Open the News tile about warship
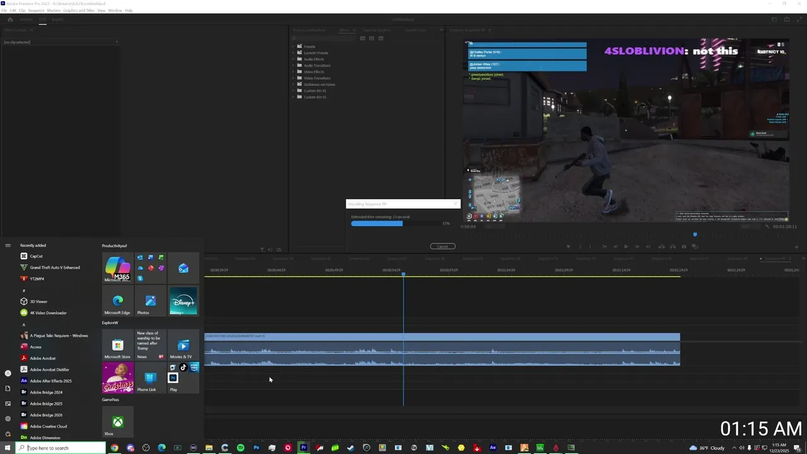 point(151,345)
